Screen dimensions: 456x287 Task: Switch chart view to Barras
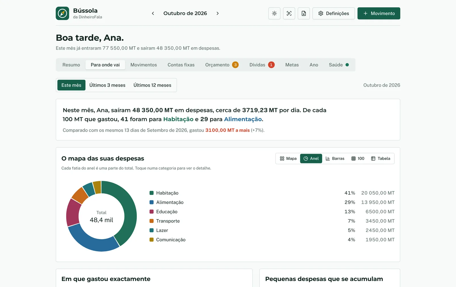[x=335, y=158]
